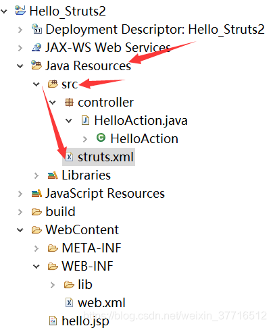
Task: Expand the HelloAction class node
Action: click(85, 139)
